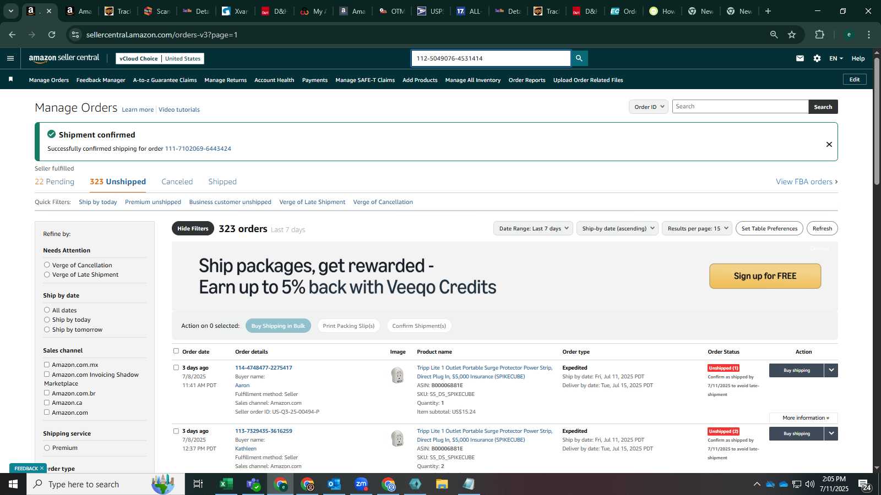
Task: Switch to the Canceled orders tab
Action: click(177, 182)
